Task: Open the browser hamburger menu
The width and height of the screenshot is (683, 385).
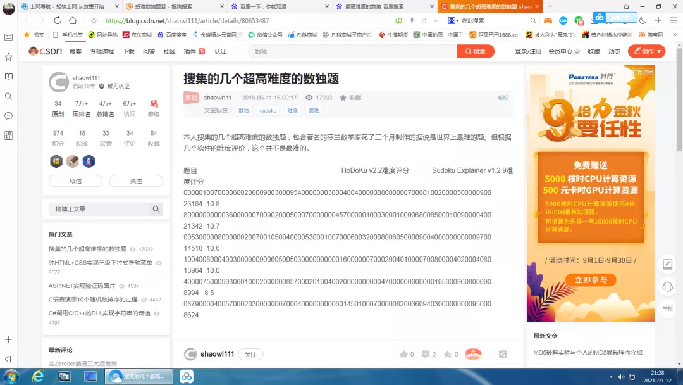Action: click(x=674, y=20)
